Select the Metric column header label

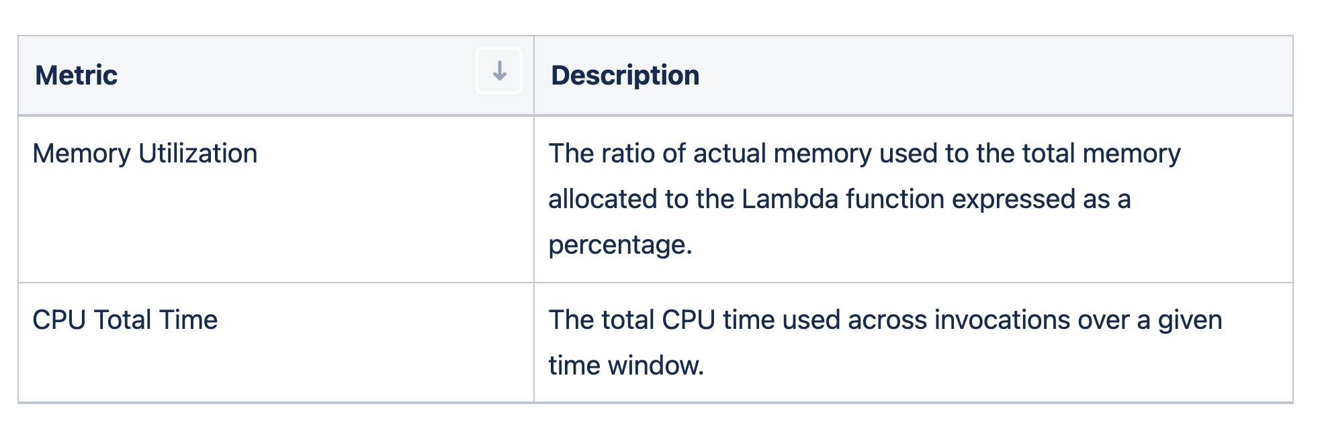coord(77,75)
